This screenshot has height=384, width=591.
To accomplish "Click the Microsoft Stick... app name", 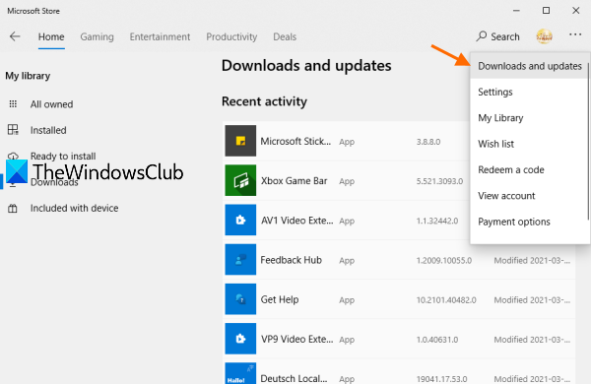I will [295, 142].
